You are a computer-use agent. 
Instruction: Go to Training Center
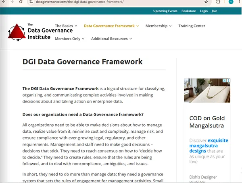(x=192, y=26)
